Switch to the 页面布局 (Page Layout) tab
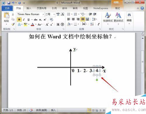Screen dimensions: 146x114 click(x=41, y=8)
